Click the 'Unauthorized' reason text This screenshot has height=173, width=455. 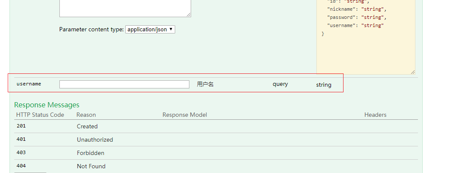[95, 140]
